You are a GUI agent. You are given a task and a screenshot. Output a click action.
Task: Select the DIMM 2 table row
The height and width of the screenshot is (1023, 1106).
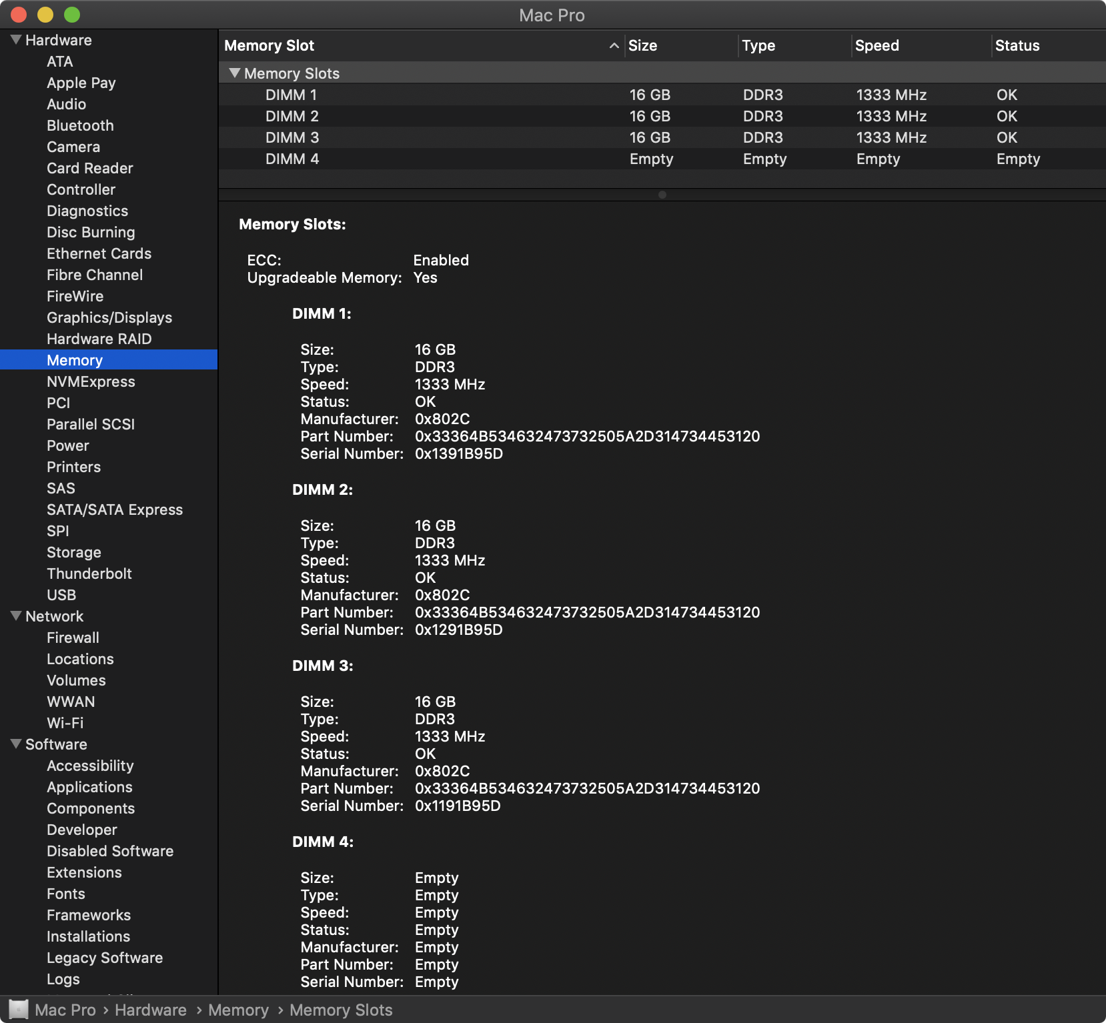[662, 116]
